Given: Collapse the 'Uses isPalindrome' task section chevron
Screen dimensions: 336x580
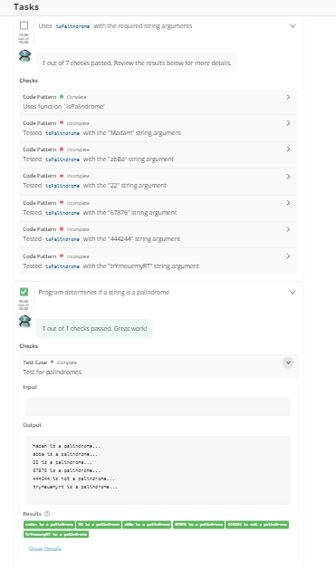Looking at the screenshot, I should (293, 26).
